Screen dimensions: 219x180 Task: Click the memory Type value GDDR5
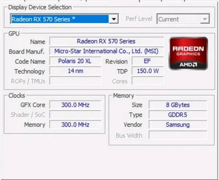tap(178, 115)
